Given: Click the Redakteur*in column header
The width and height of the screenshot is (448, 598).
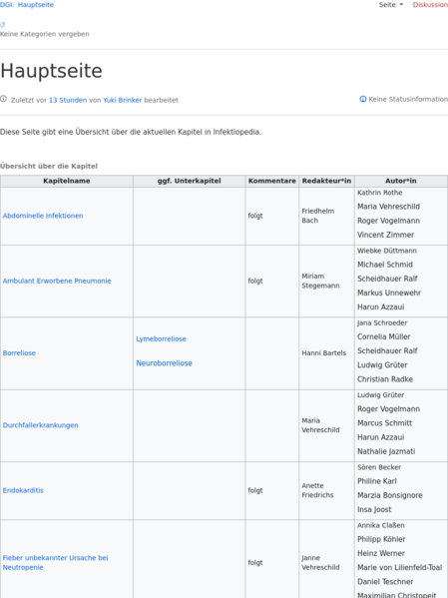Looking at the screenshot, I should (x=326, y=181).
